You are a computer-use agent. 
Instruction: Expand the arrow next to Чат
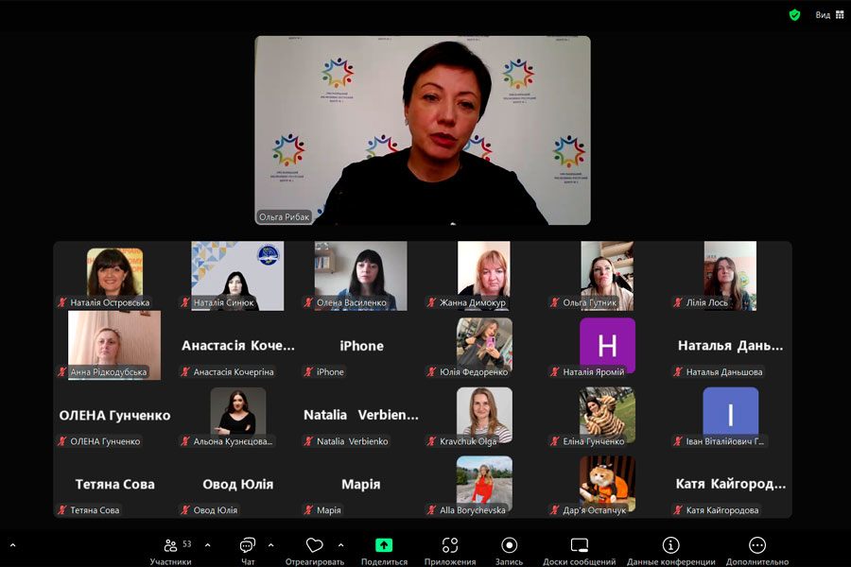tap(271, 545)
